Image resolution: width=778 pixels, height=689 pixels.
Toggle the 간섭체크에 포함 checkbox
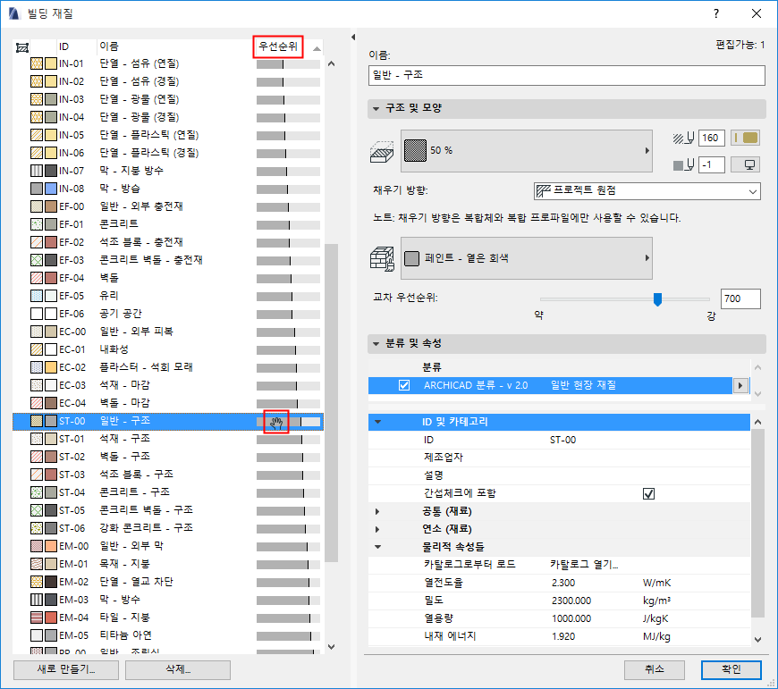tap(648, 493)
